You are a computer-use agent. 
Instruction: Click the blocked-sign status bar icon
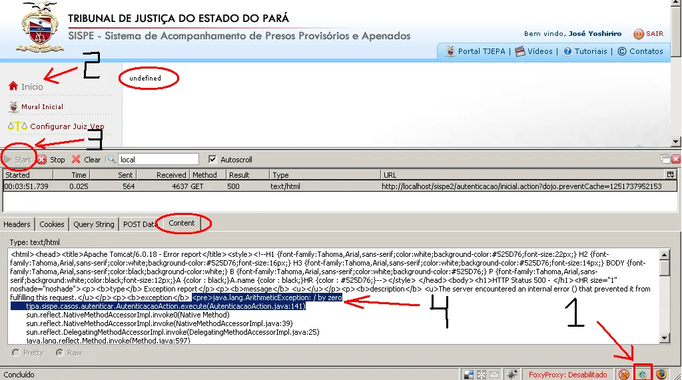click(x=623, y=375)
